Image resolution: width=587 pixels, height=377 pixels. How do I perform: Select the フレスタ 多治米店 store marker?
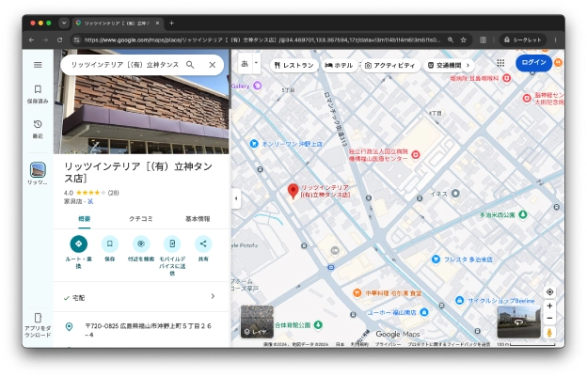pyautogui.click(x=436, y=259)
